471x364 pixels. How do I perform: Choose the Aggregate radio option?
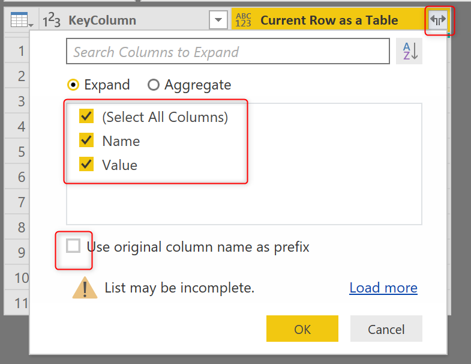click(x=154, y=85)
